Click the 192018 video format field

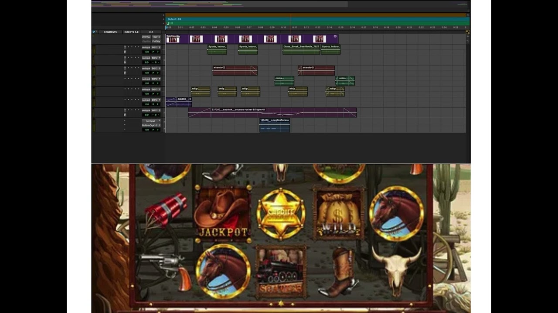pyautogui.click(x=156, y=37)
